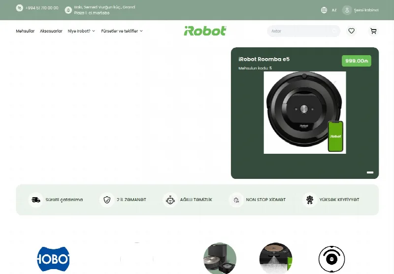Open the Şəxsi kabinet link
The width and height of the screenshot is (394, 274).
click(x=366, y=10)
